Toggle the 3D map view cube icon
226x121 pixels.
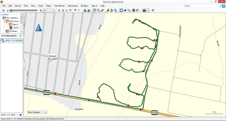point(125,10)
